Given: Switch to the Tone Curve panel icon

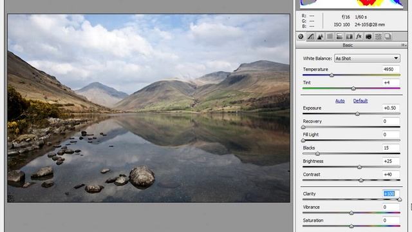Looking at the screenshot, I should click(310, 37).
